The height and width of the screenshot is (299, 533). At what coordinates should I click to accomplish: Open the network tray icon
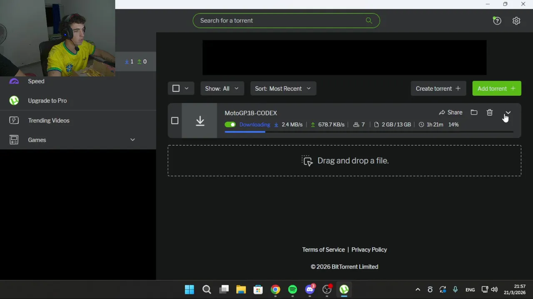[x=485, y=290]
